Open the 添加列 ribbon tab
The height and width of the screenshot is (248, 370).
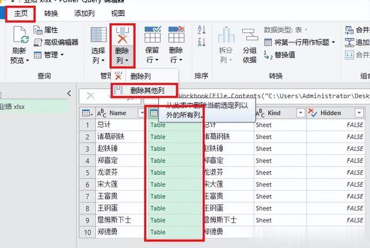tap(84, 13)
